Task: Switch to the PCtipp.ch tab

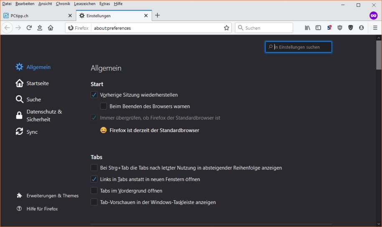Action: (x=38, y=15)
